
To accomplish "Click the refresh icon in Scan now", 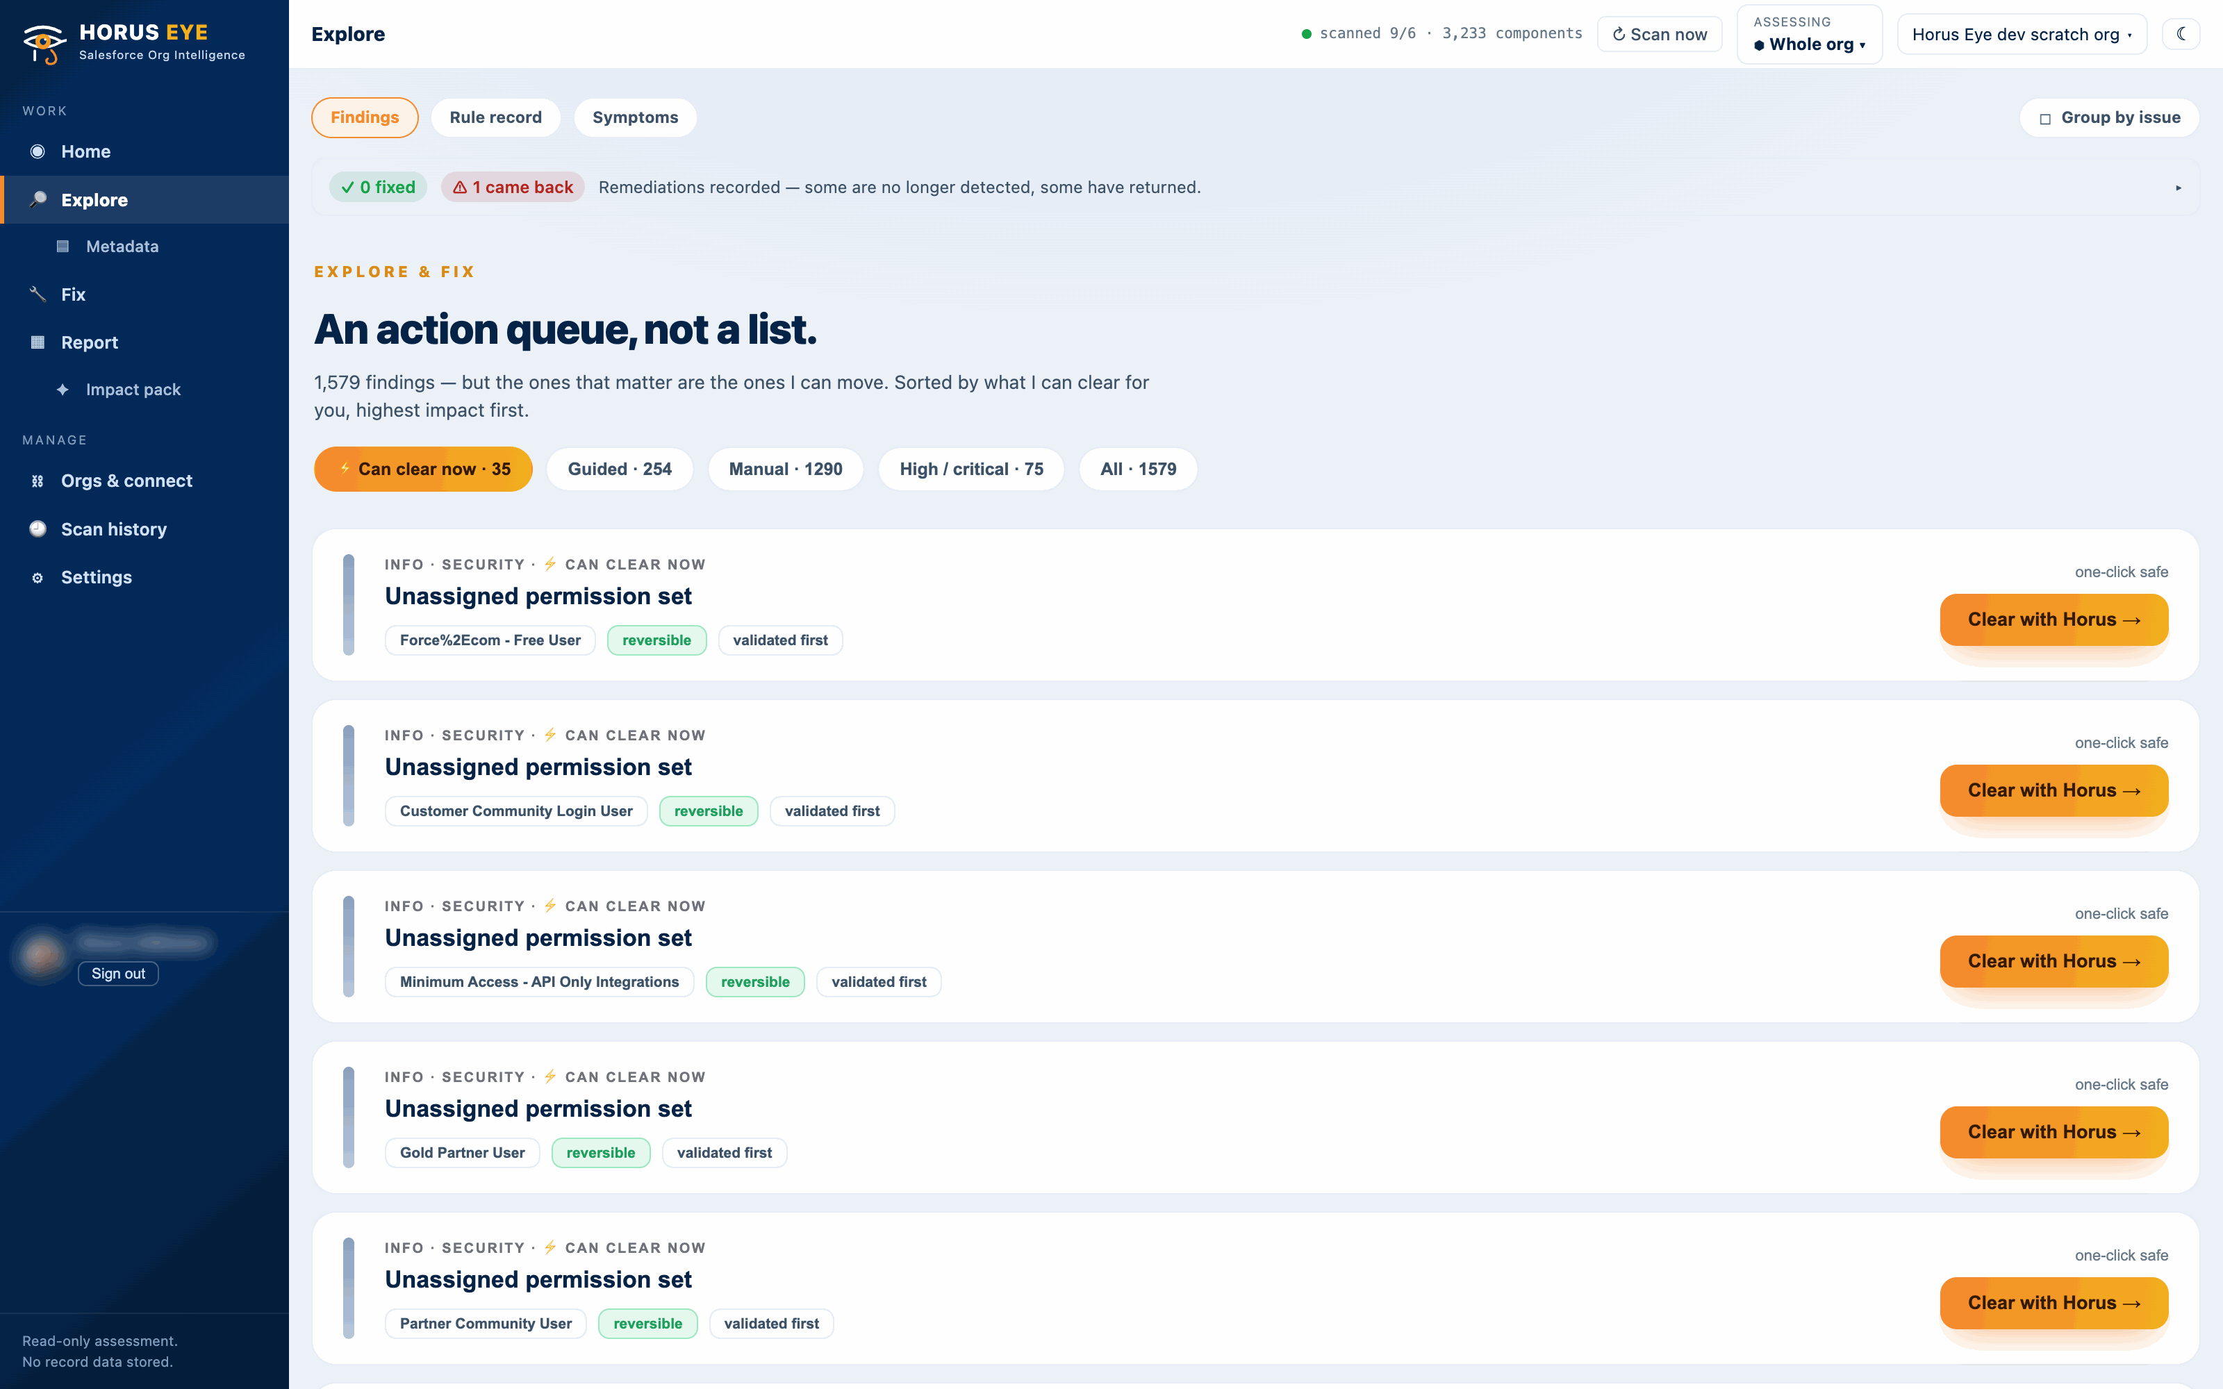I will tap(1619, 34).
